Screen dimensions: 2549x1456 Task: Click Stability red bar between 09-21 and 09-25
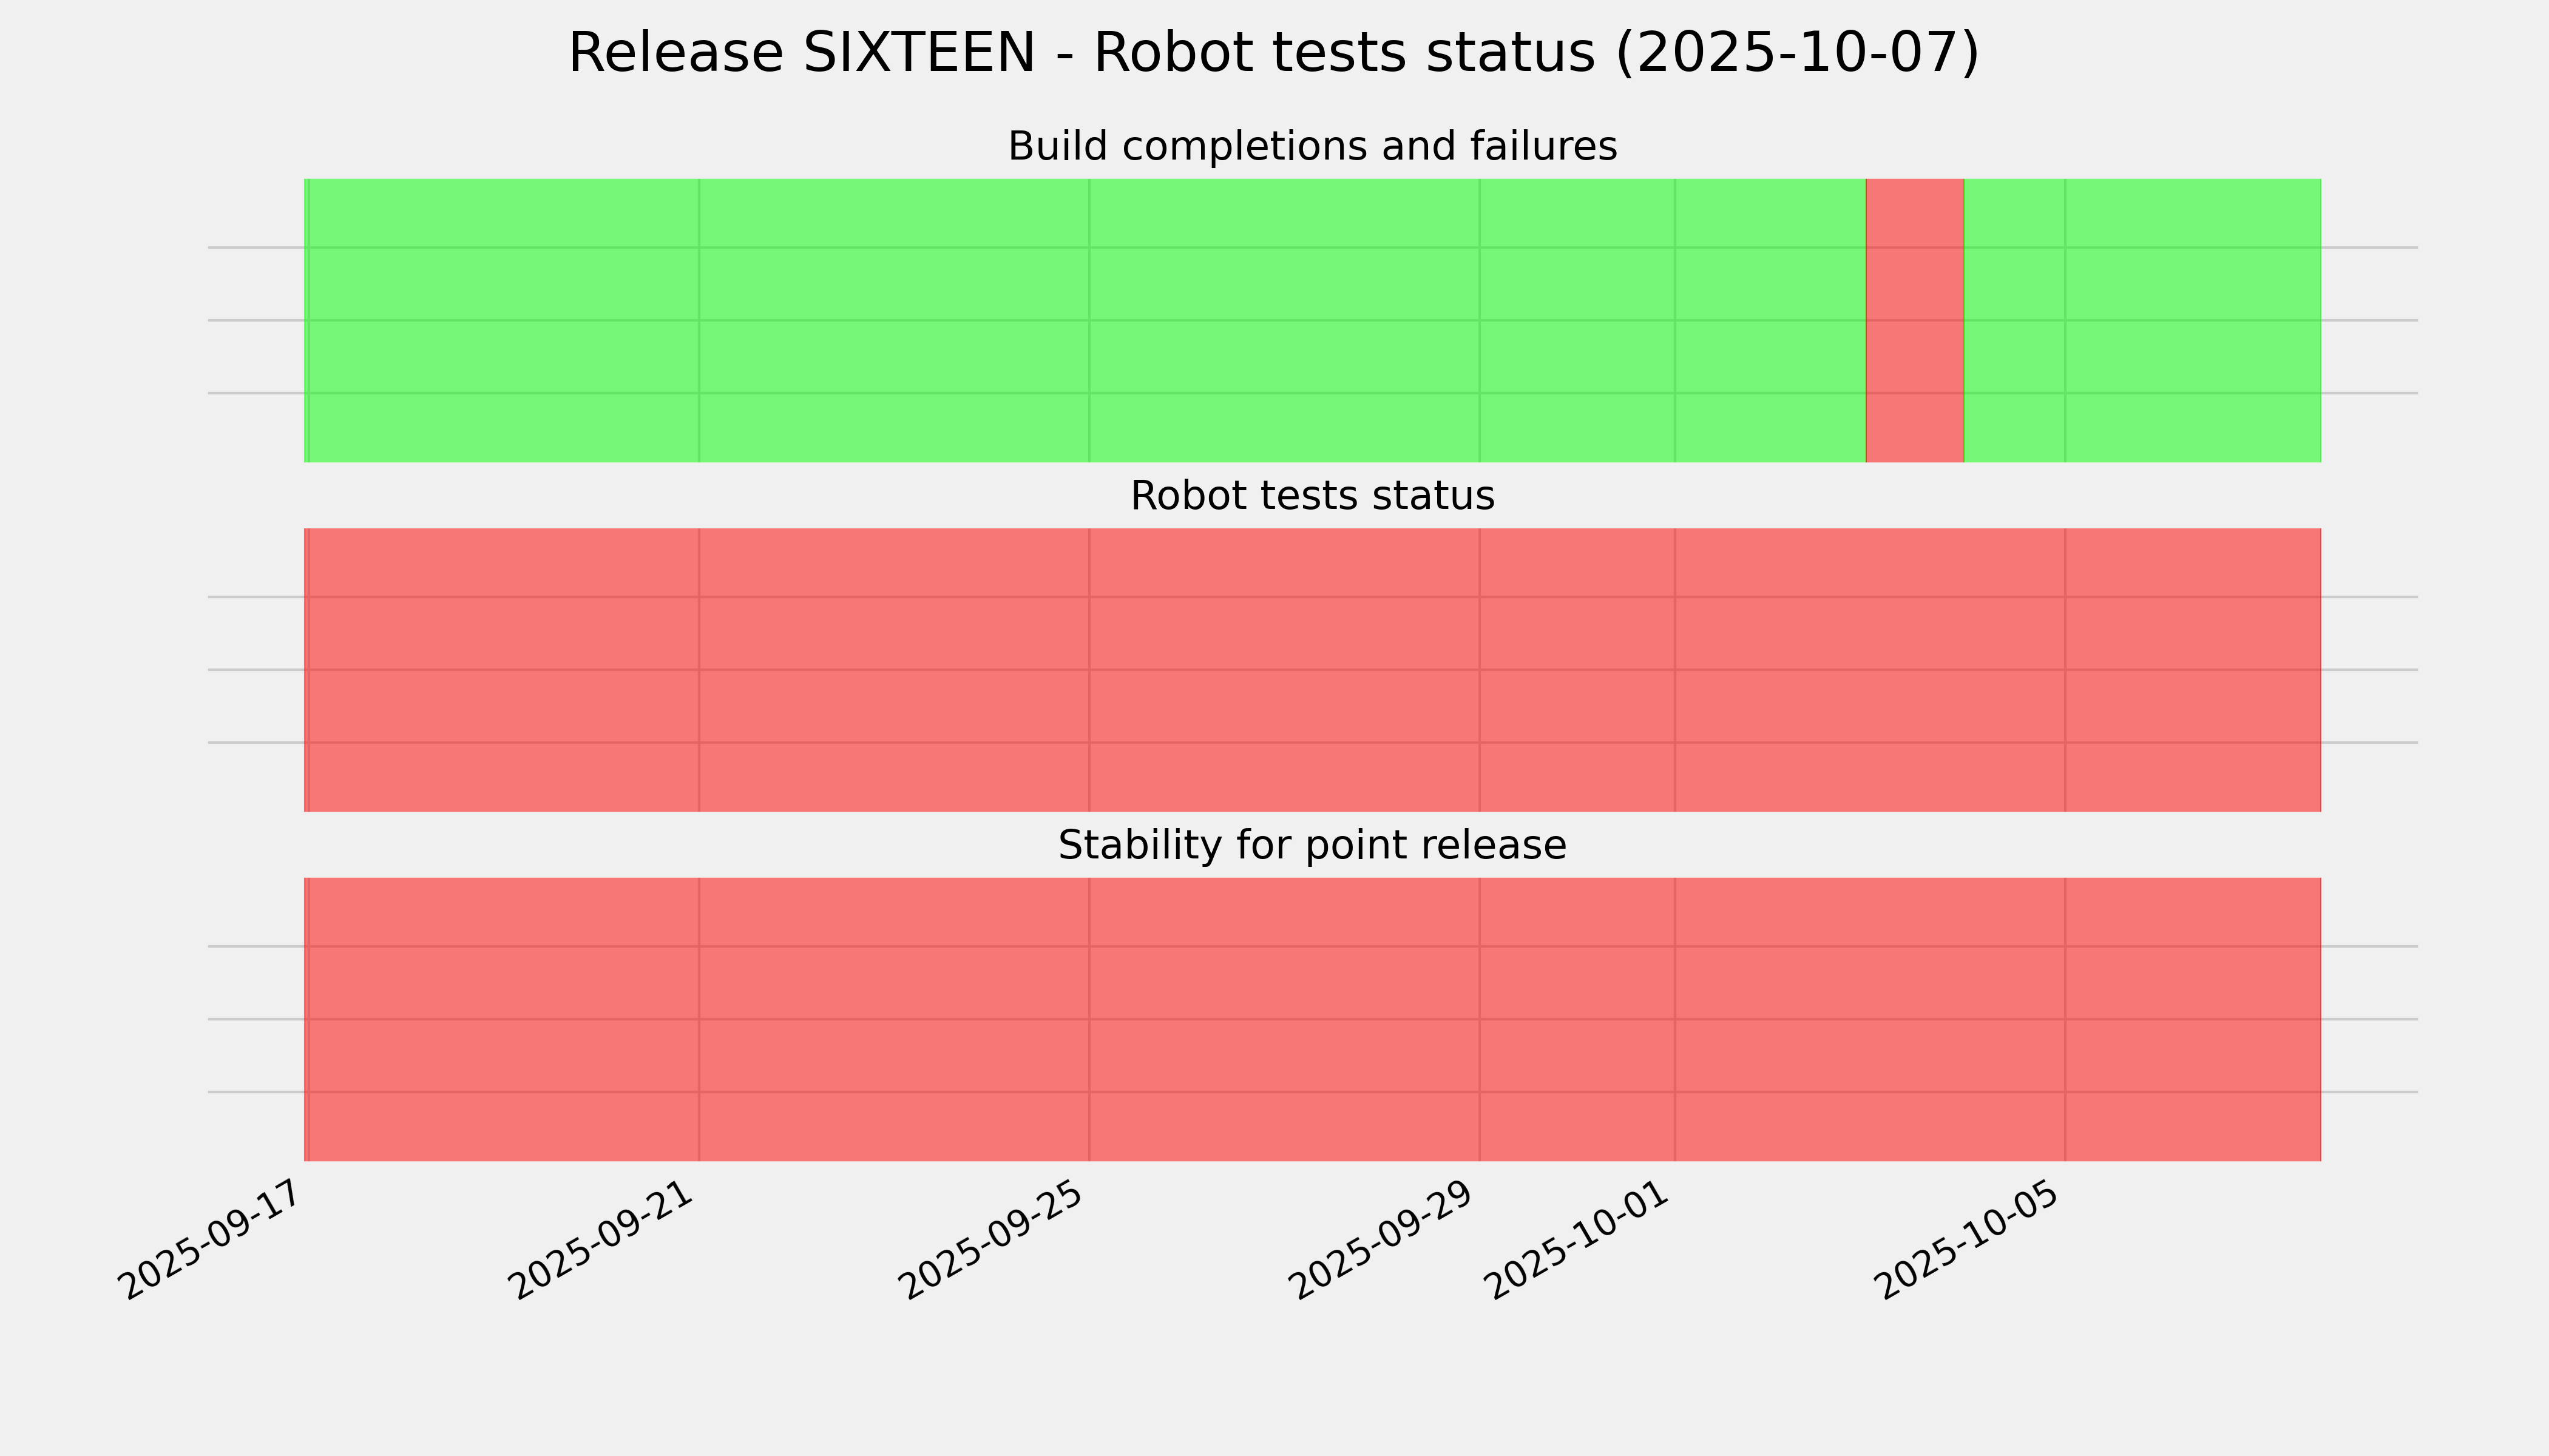(893, 1019)
